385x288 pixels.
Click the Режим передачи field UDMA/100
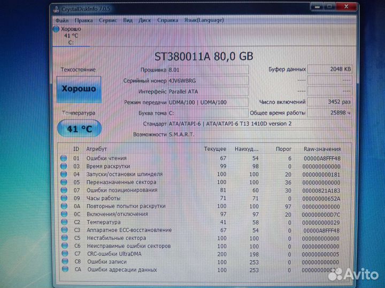coord(208,102)
